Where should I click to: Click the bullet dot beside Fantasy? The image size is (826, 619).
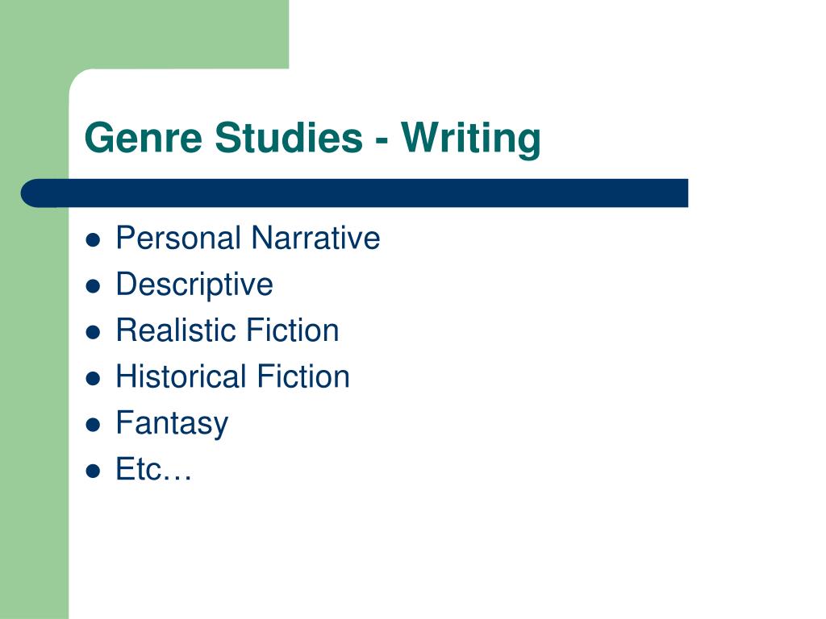pos(93,425)
